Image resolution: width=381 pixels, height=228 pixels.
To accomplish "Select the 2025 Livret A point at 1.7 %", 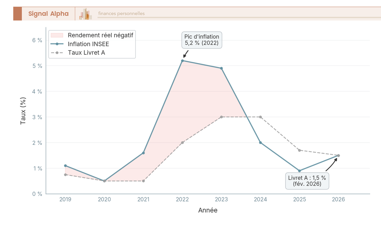I will [x=299, y=150].
